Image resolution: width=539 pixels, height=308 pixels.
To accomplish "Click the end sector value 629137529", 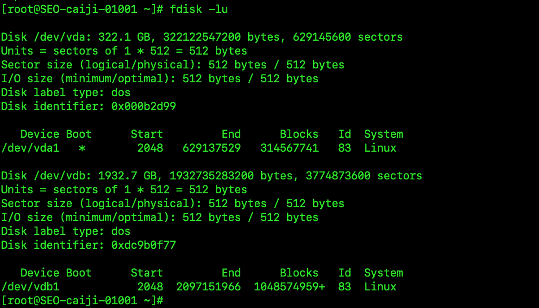I will coord(212,148).
